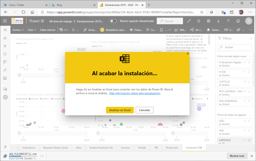The width and height of the screenshot is (256, 161).
Task: Click the bottom-left chart year slider track
Action: [55, 133]
